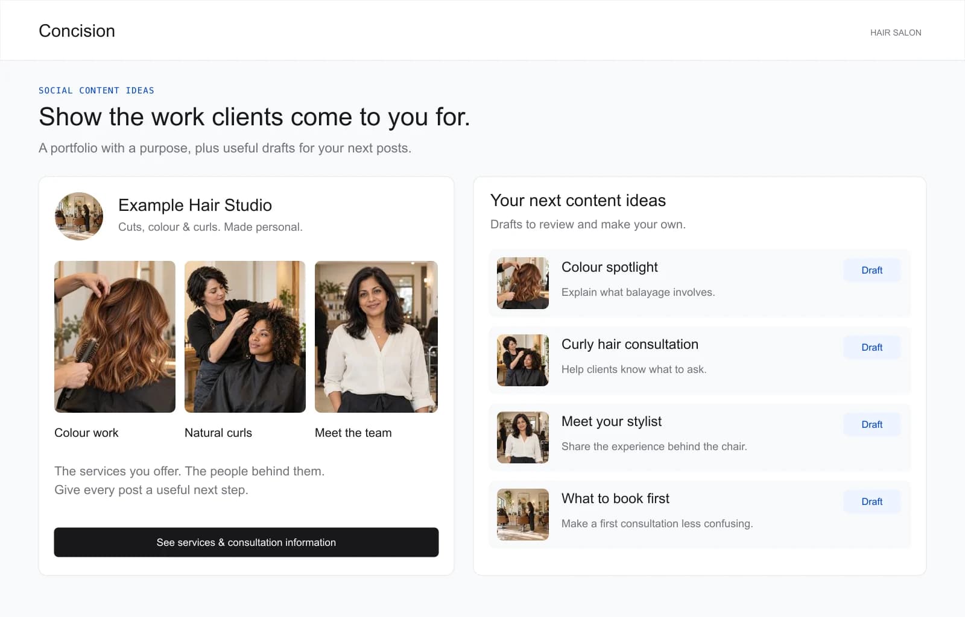Open the What to book first thumbnail
The width and height of the screenshot is (965, 617).
[523, 515]
